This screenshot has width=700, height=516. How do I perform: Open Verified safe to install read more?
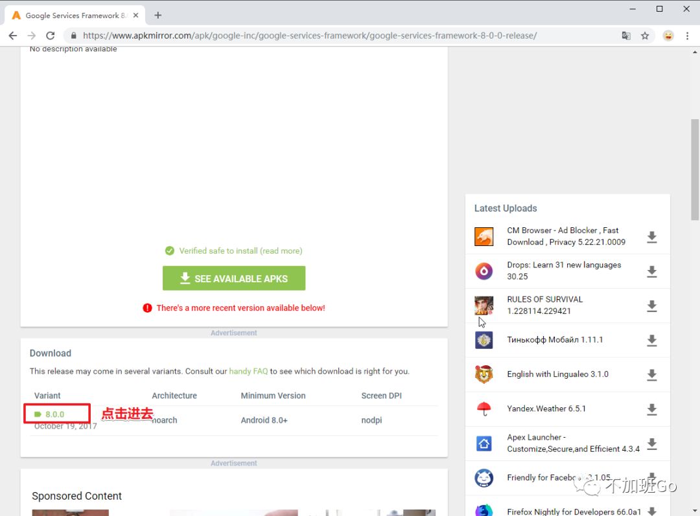point(240,251)
